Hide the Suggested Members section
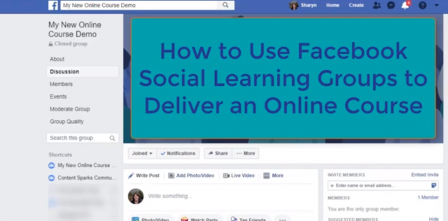The width and height of the screenshot is (448, 221). click(x=434, y=219)
